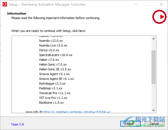
Task: Click the 'Please read the following' instruction text
Action: click(56, 18)
